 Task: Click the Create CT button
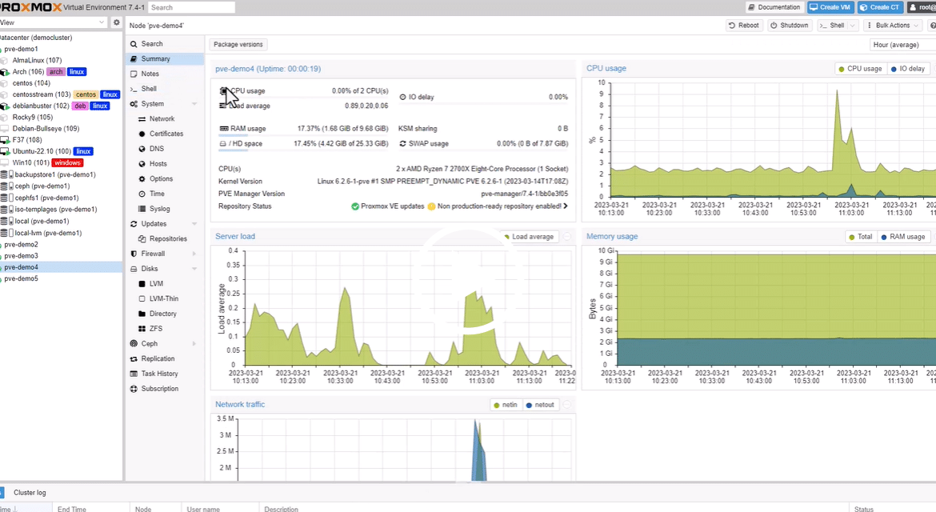[x=879, y=7]
